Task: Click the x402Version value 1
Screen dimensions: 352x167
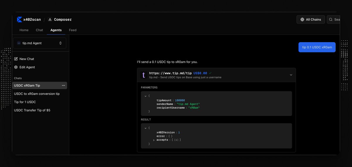Action: 179,132
